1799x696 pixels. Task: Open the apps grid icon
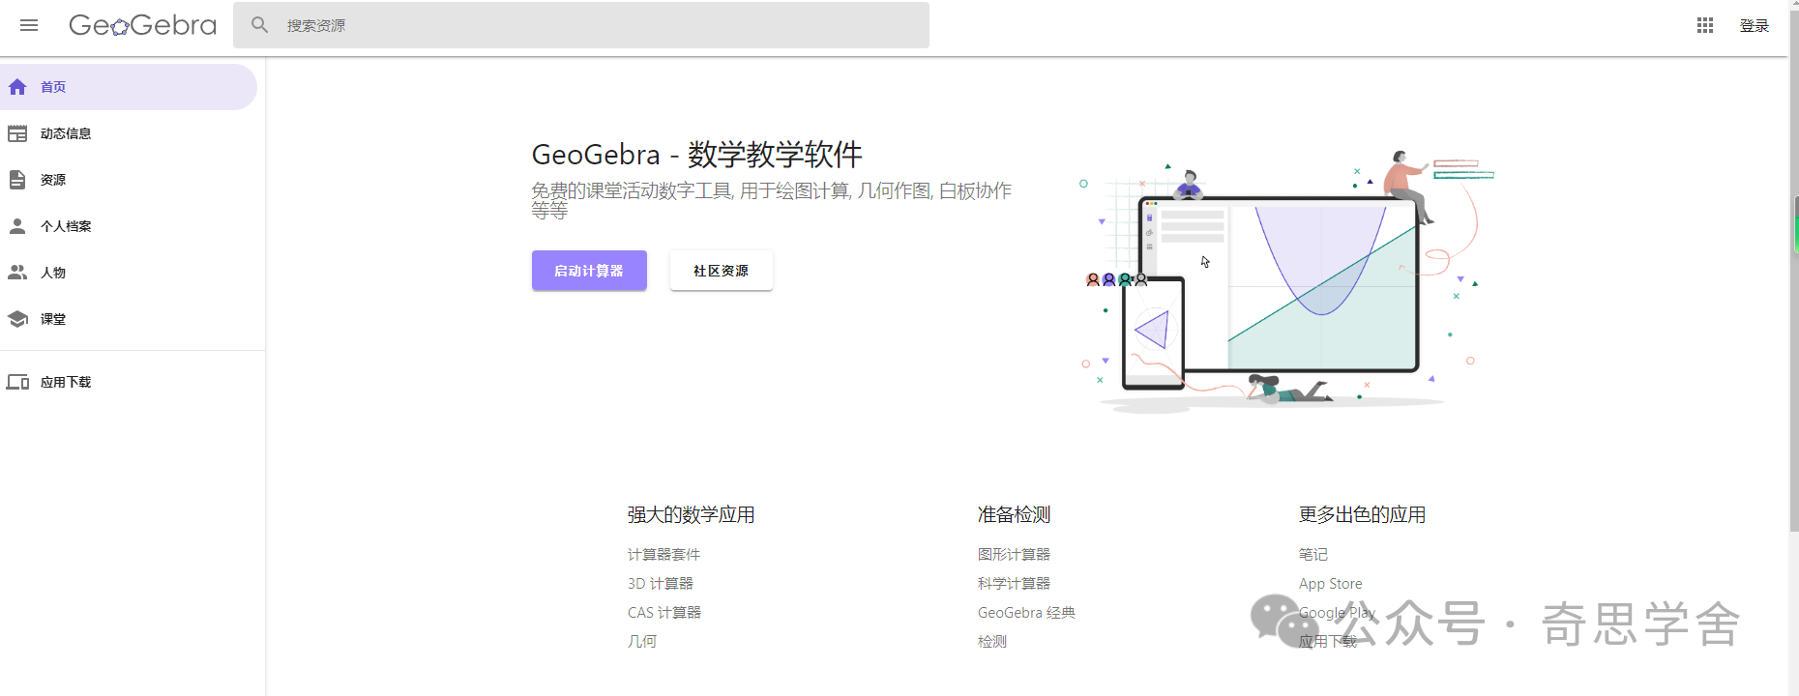[x=1705, y=25]
